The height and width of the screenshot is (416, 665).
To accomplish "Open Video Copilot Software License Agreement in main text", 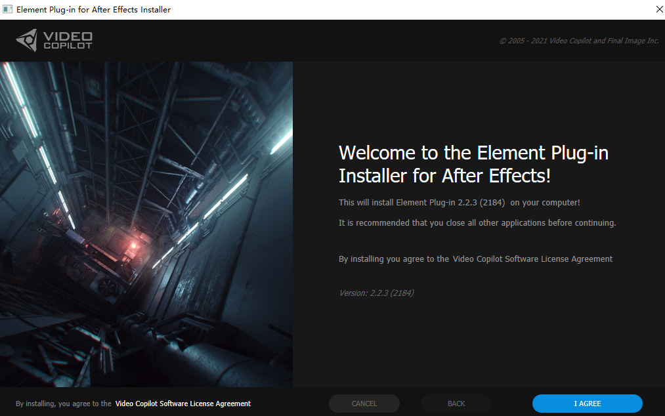I will point(532,259).
